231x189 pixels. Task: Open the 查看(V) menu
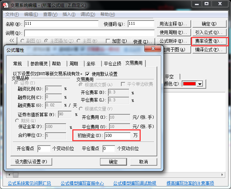point(50,14)
